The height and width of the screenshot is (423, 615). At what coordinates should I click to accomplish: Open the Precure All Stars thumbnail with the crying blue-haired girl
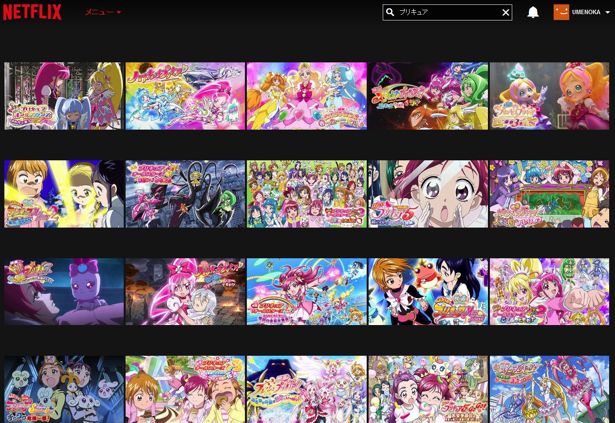64,96
